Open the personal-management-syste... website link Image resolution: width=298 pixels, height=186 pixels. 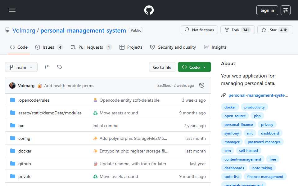tap(258, 95)
